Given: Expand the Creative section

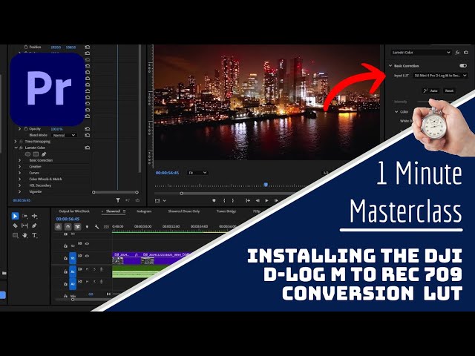Looking at the screenshot, I should pyautogui.click(x=20, y=166).
